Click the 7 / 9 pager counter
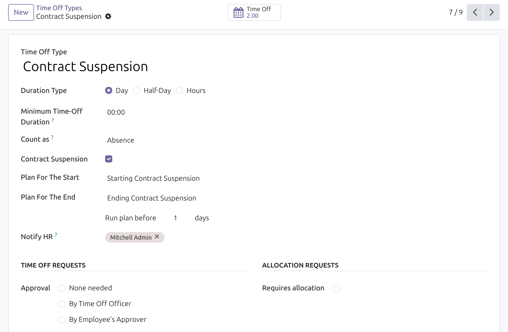 (x=456, y=12)
